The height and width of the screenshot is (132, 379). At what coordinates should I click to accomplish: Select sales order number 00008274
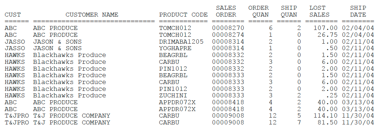228,35
